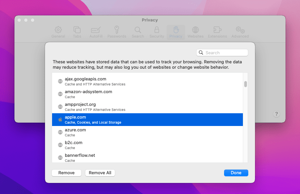Click the globe icon beside bannerflow.net

(60, 157)
